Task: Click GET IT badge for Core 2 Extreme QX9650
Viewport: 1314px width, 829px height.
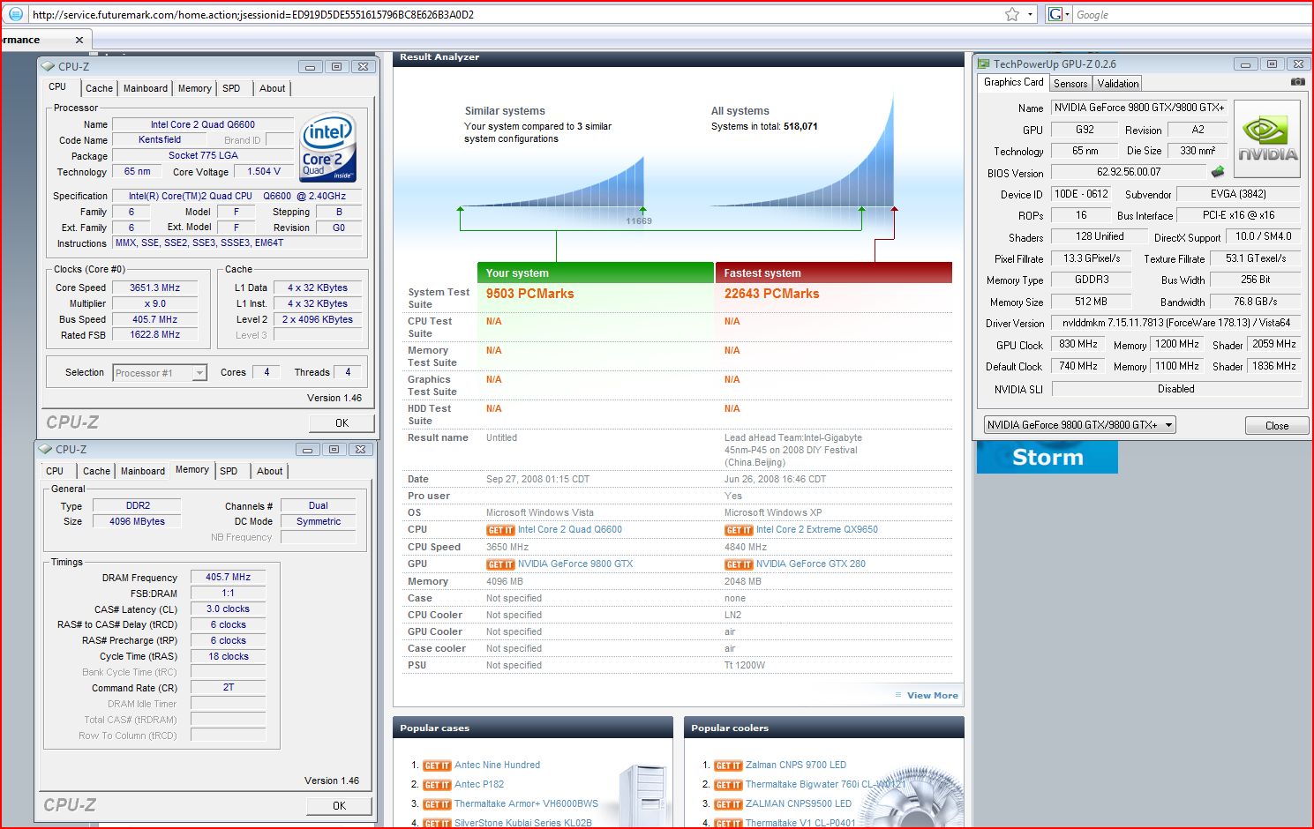Action: pos(739,530)
